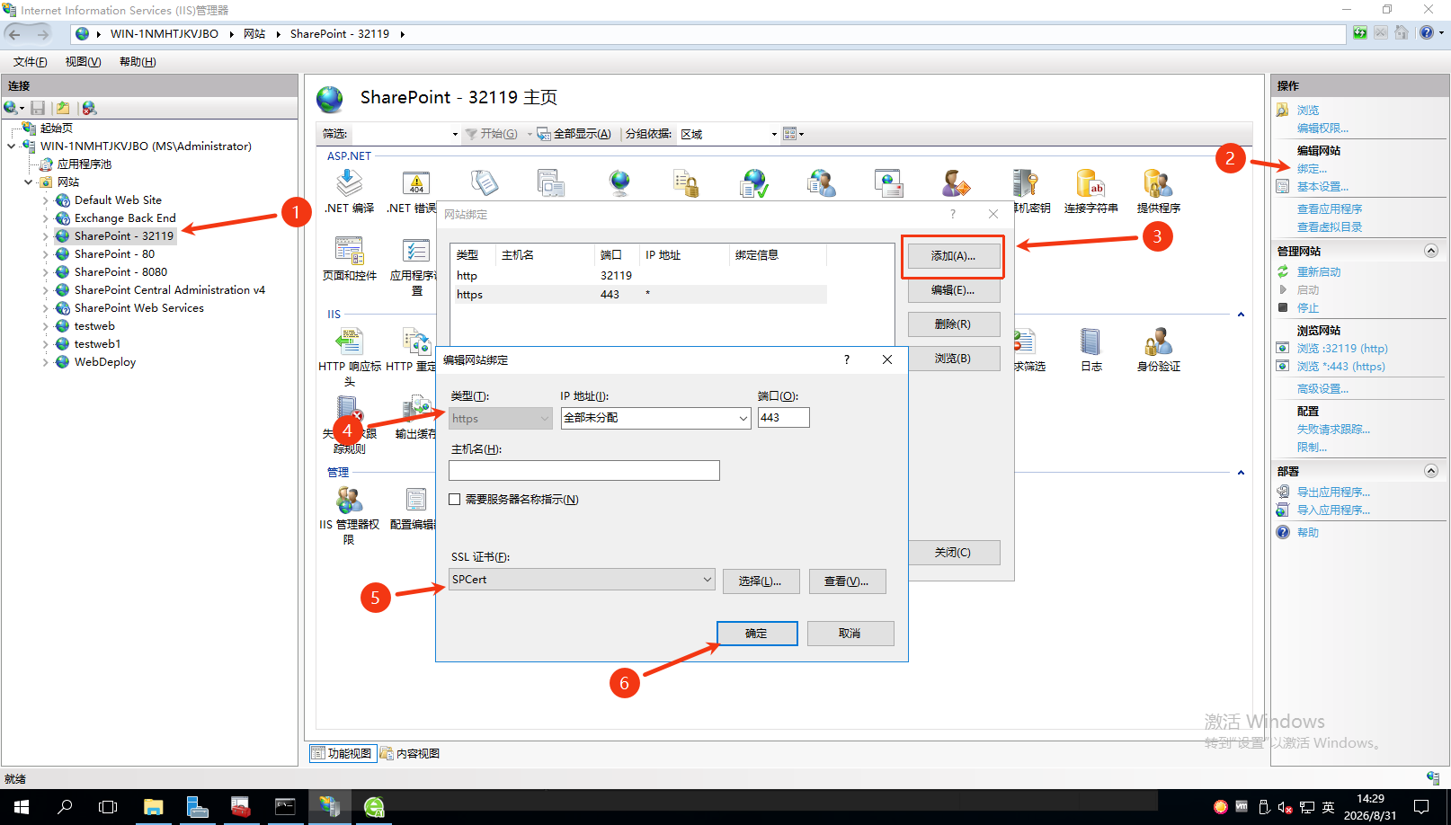Select the http 32119 binding row
Screen dimensions: 1451x825
point(640,276)
